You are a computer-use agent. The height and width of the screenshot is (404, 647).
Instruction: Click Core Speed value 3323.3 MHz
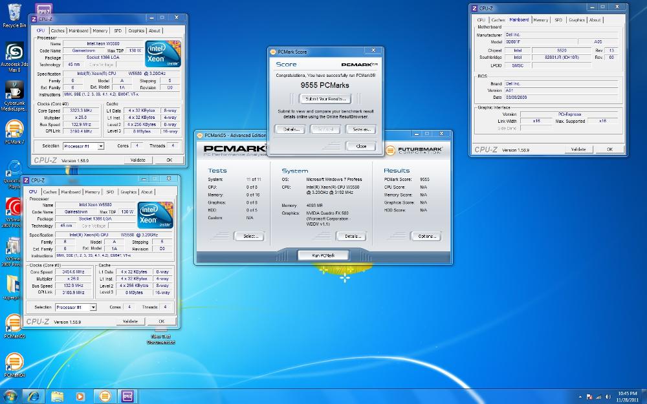[x=81, y=111]
